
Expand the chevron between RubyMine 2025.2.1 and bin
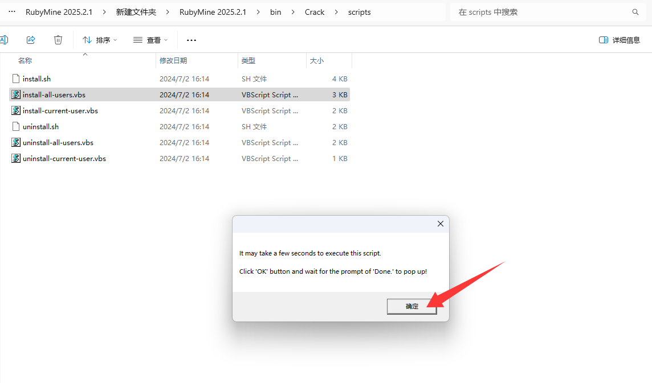(258, 12)
